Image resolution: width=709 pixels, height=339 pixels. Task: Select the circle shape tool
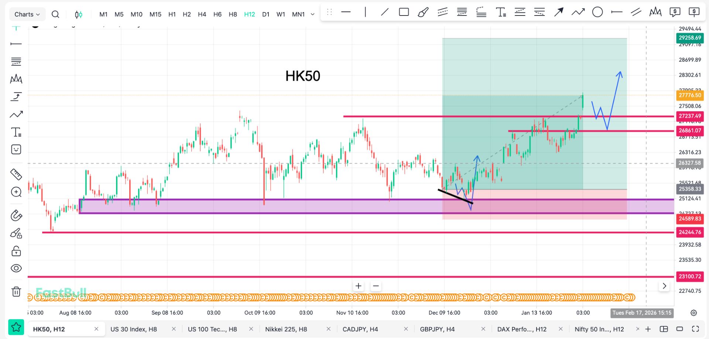(x=597, y=12)
